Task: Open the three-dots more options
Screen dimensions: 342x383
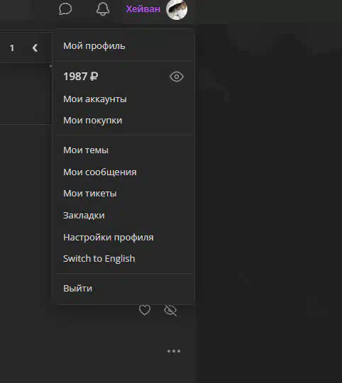Action: click(174, 351)
